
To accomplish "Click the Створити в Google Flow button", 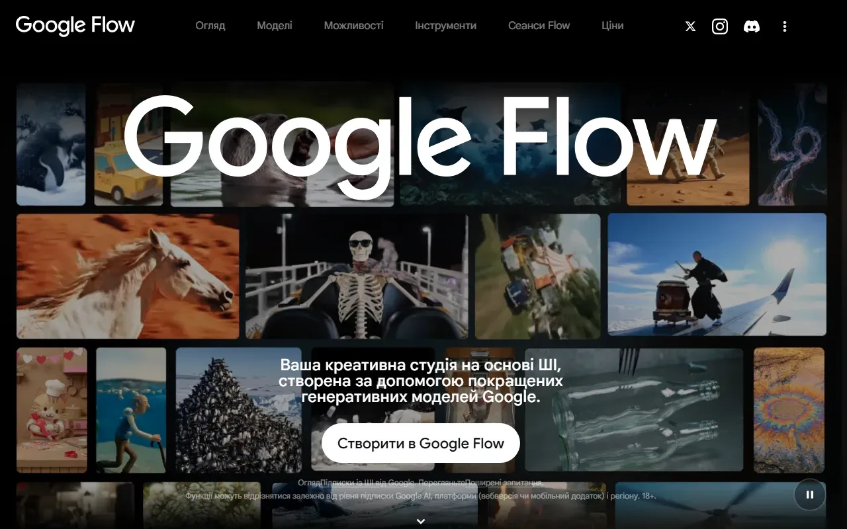I will click(x=421, y=443).
